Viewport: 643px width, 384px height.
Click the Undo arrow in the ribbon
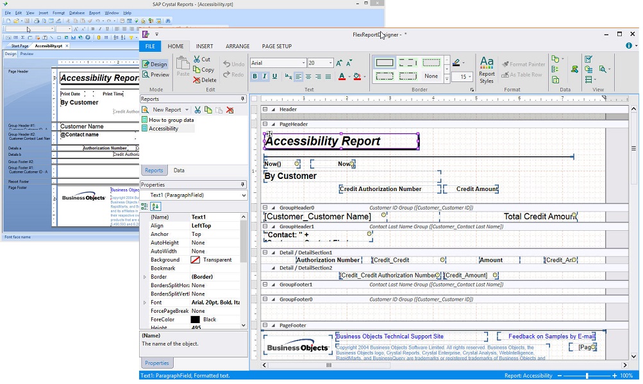227,64
